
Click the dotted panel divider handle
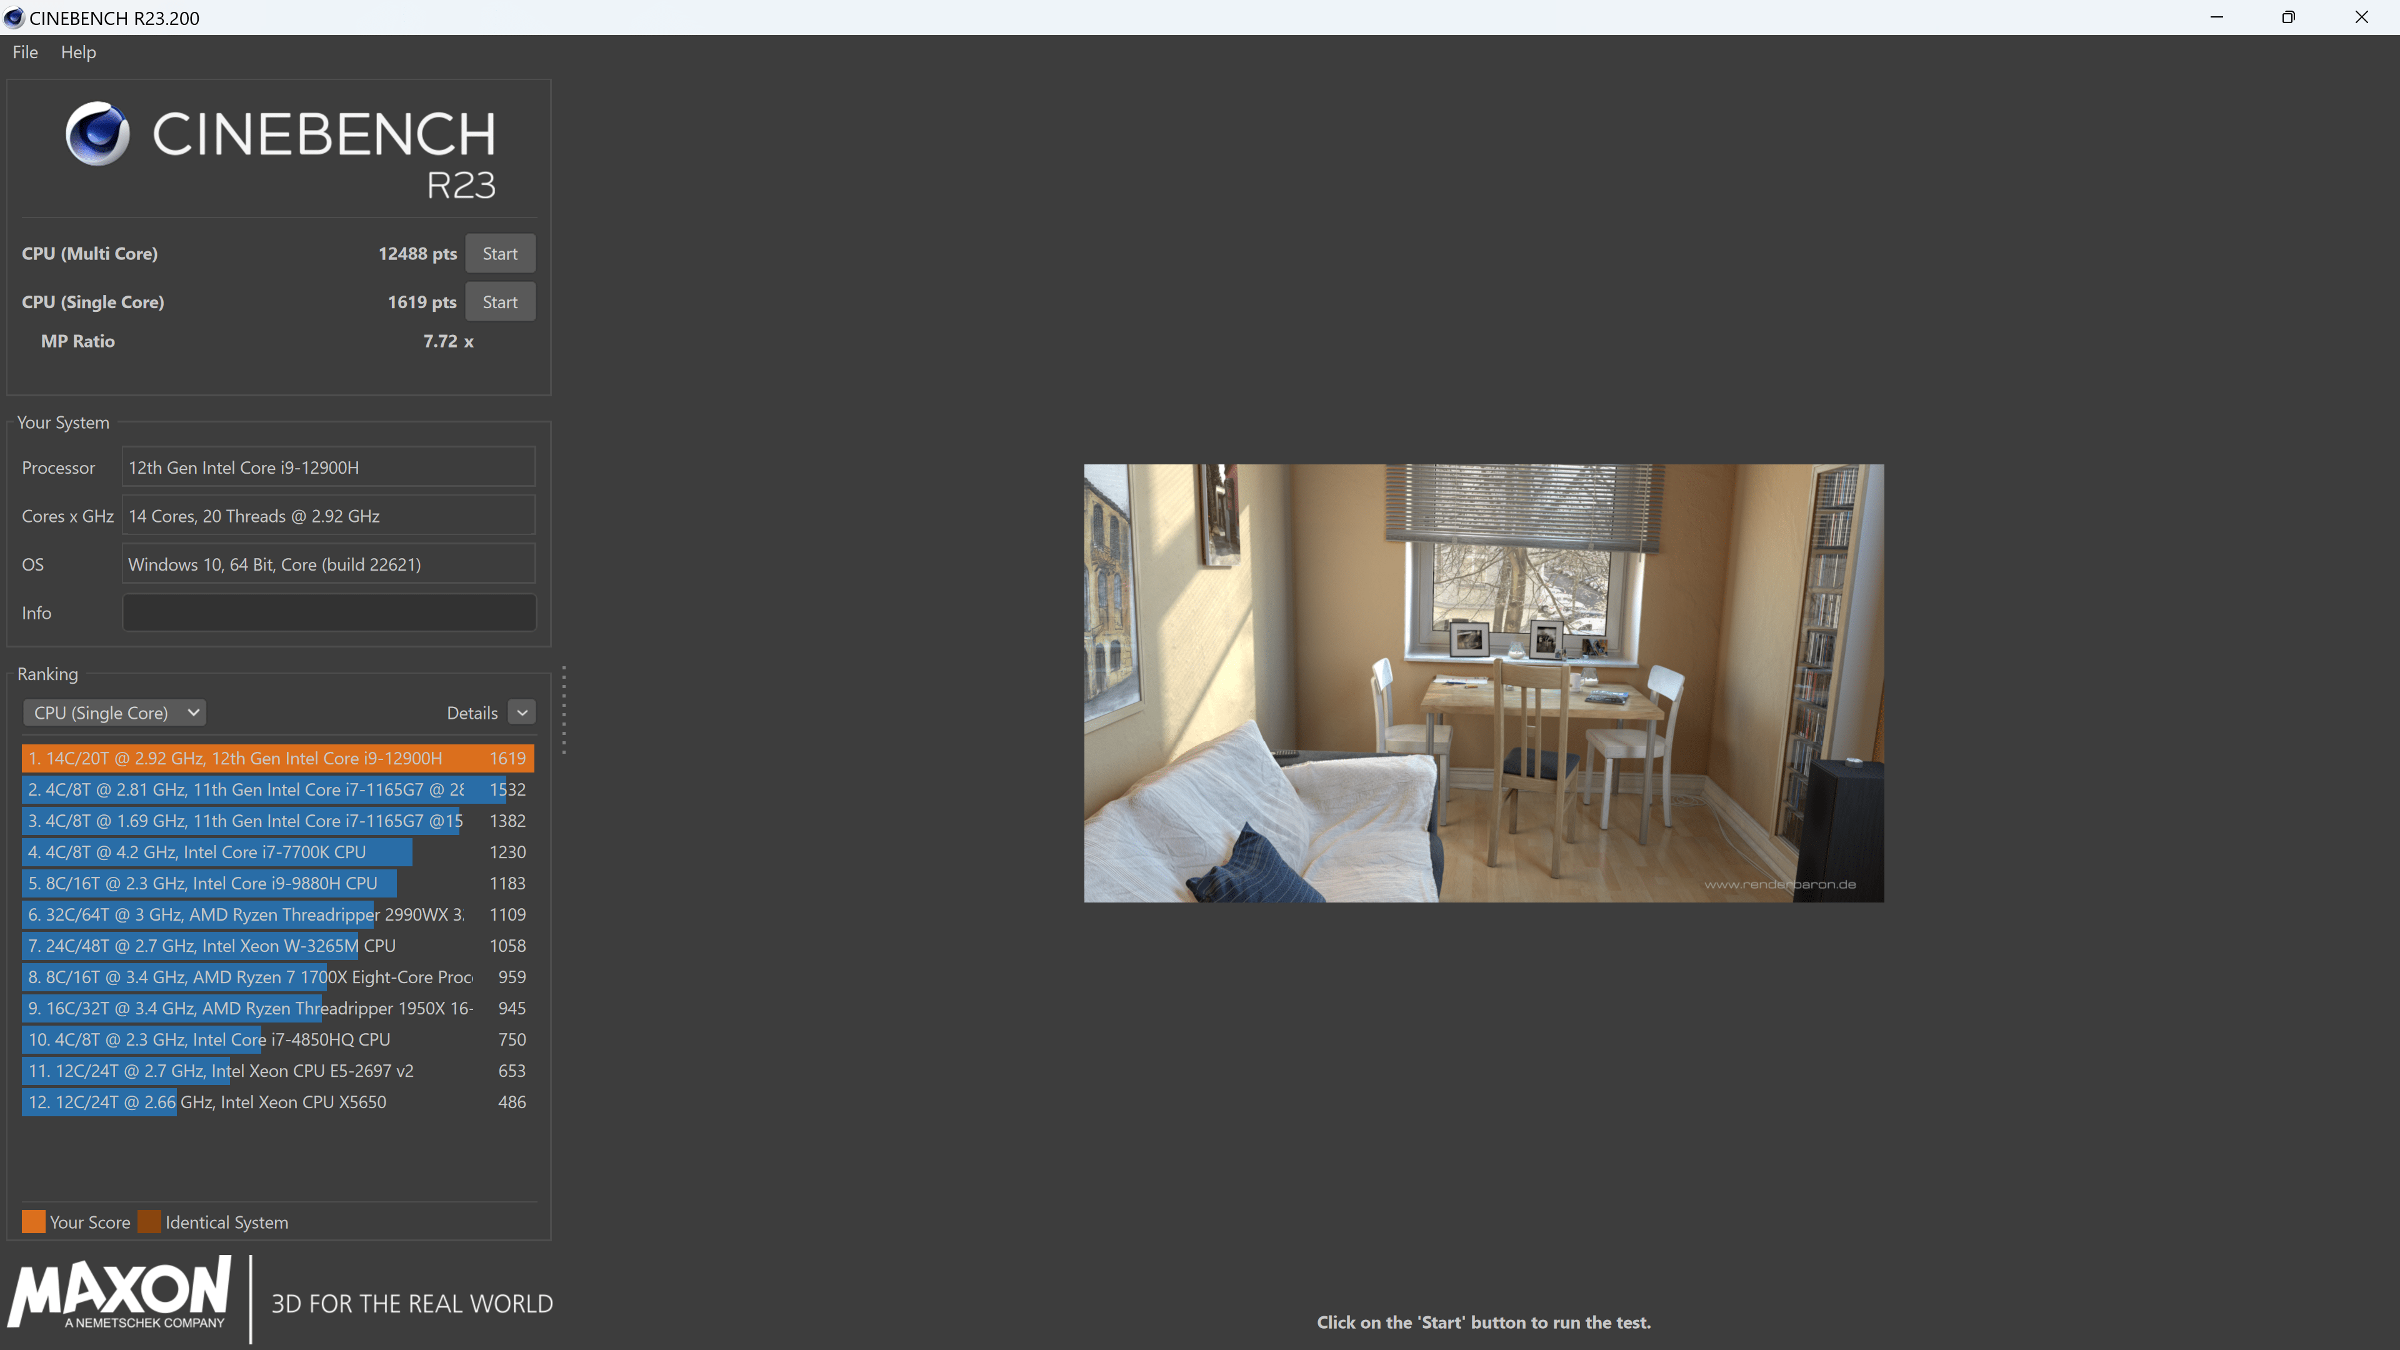[x=564, y=710]
